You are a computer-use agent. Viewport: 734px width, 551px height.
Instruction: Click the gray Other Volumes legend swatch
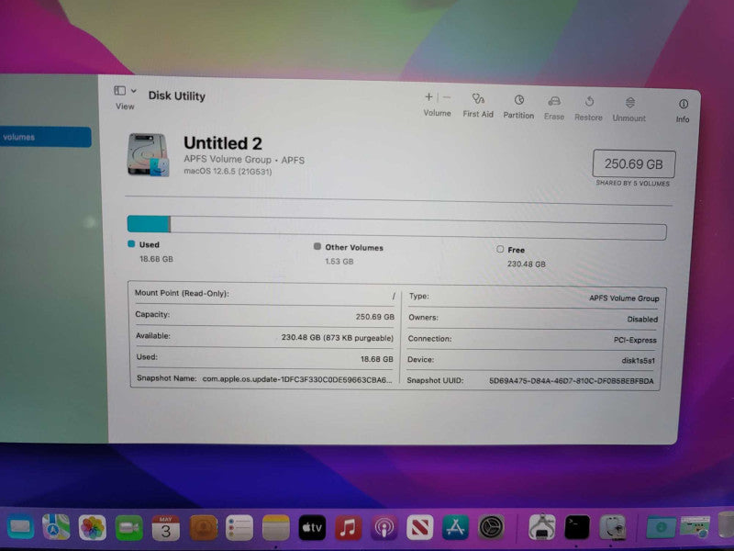[x=317, y=246]
